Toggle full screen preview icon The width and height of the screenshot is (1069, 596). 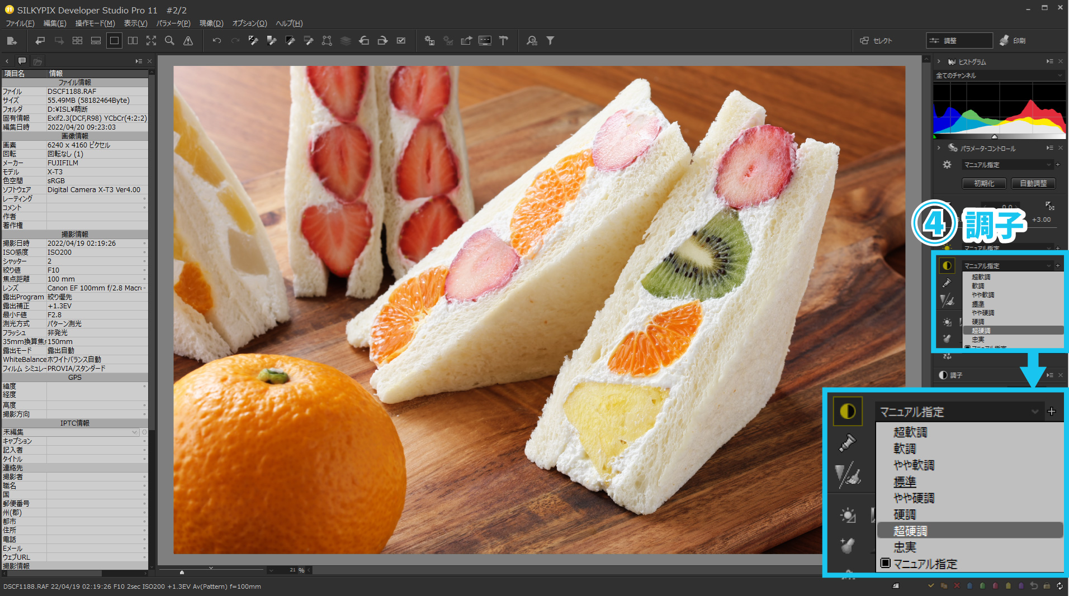152,41
